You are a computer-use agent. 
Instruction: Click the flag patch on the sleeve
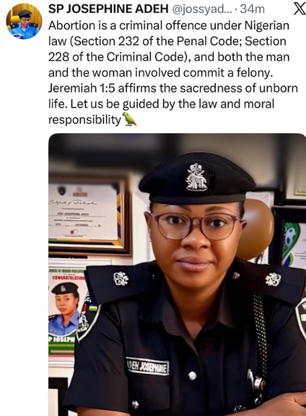92,307
